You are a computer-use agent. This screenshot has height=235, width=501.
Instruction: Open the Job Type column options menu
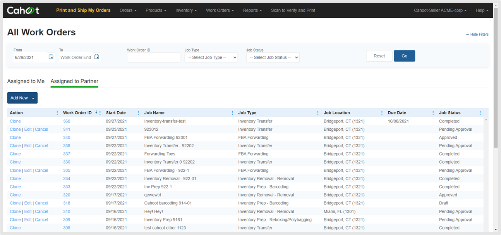click(318, 113)
